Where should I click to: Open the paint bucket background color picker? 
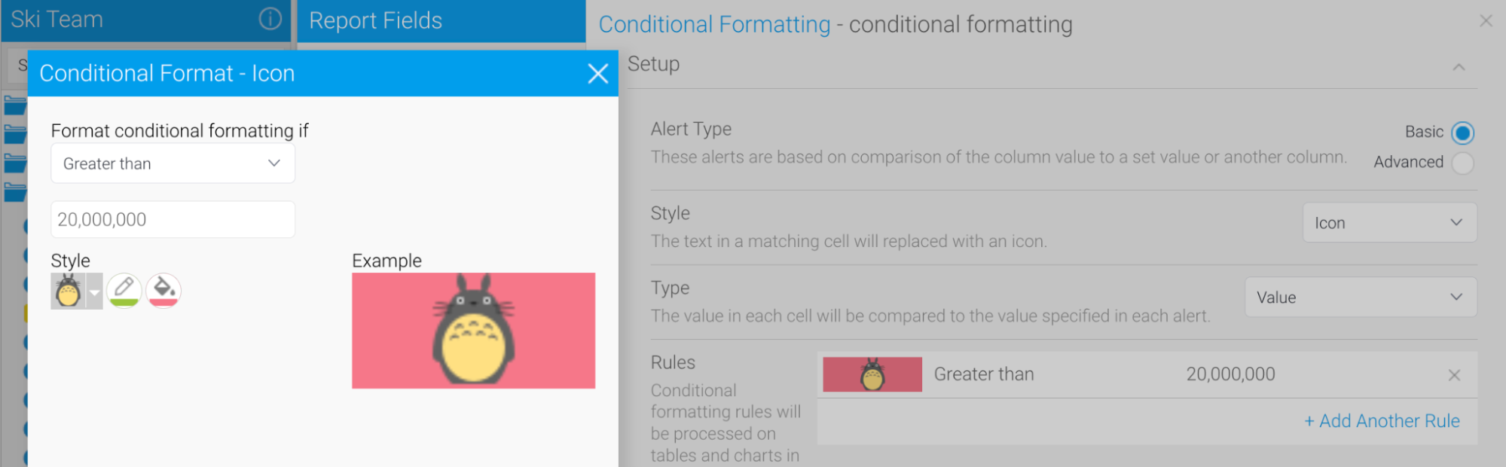click(163, 291)
